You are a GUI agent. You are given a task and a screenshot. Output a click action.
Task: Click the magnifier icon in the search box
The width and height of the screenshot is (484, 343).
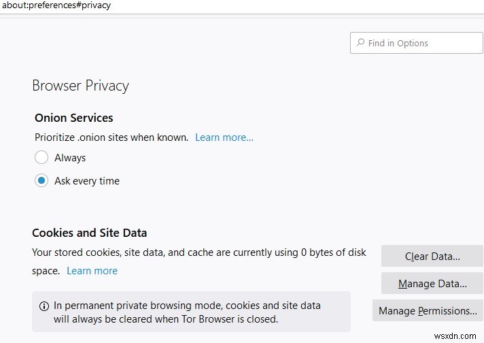point(360,42)
